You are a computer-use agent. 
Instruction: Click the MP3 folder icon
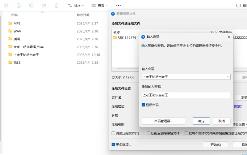10,23
